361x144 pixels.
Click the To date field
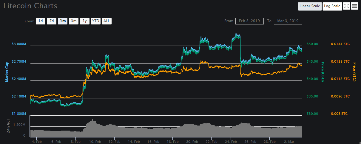288,21
